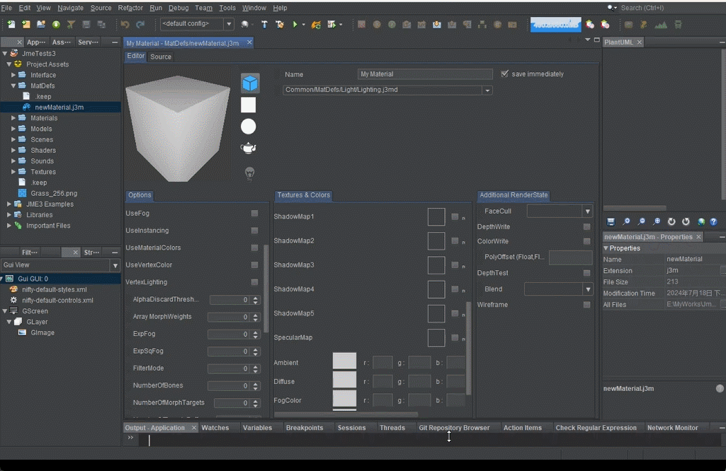Open the Tools menu
This screenshot has width=726, height=471.
coord(227,8)
